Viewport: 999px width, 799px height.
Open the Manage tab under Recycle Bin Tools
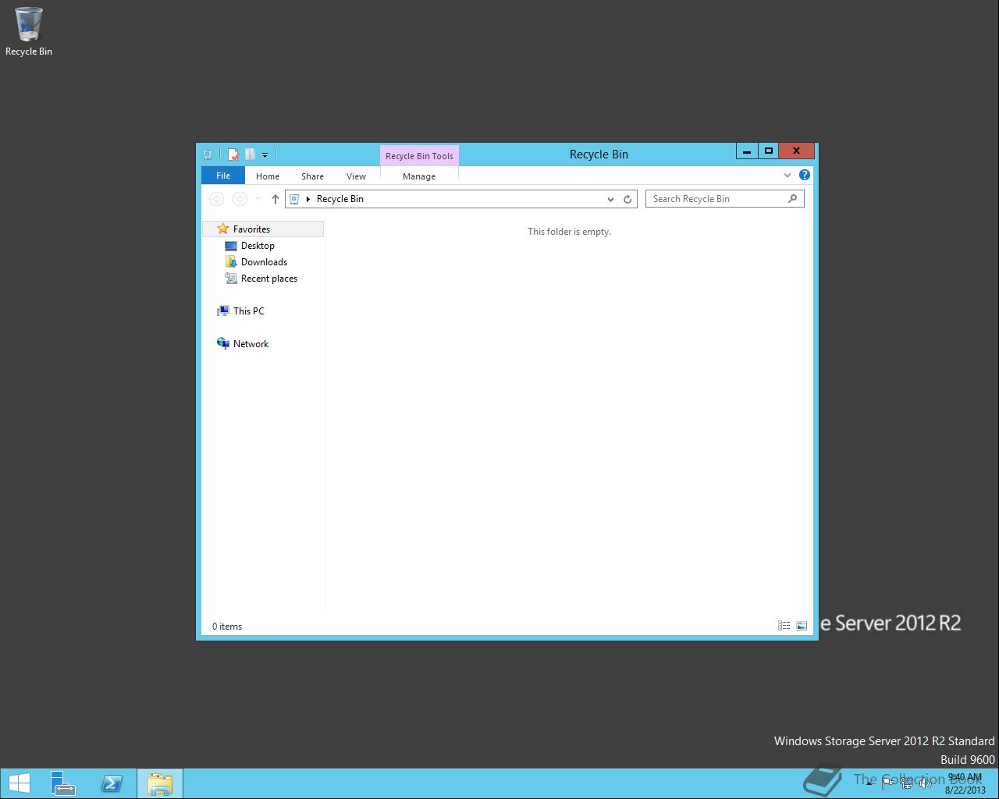(x=419, y=176)
